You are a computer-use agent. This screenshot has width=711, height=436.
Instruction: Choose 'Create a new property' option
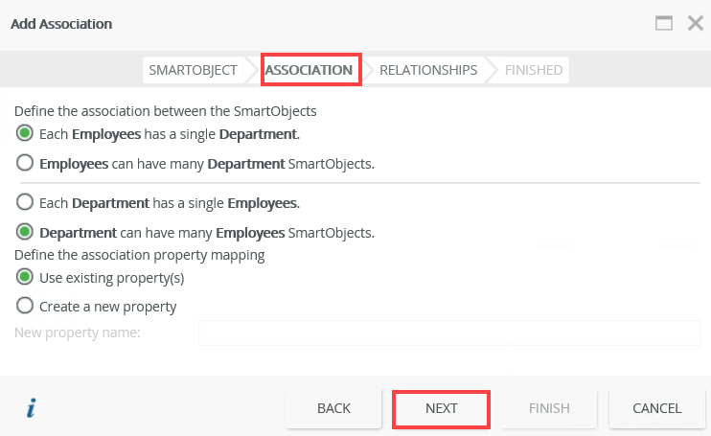(x=25, y=307)
